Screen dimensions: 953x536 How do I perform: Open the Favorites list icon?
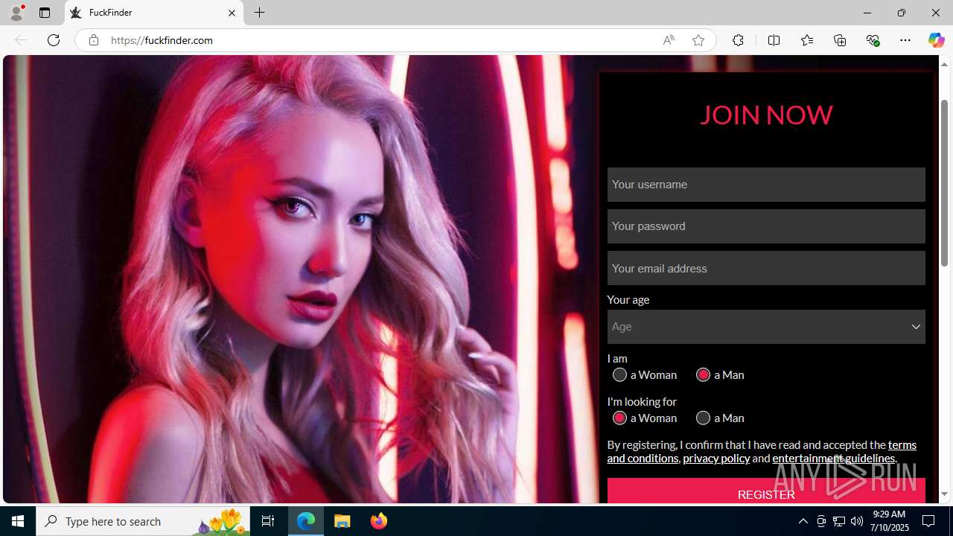tap(806, 40)
